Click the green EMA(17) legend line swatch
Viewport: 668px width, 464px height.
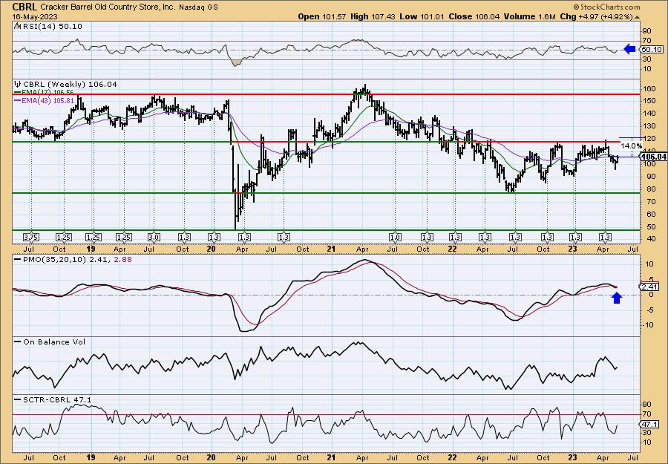[x=18, y=92]
